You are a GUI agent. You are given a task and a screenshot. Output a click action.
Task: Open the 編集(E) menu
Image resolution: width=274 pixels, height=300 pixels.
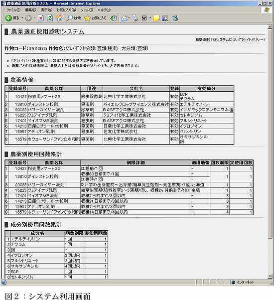click(x=30, y=10)
